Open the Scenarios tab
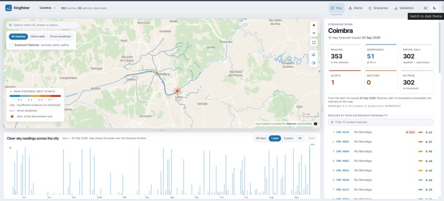The width and height of the screenshot is (444, 201). tap(378, 8)
